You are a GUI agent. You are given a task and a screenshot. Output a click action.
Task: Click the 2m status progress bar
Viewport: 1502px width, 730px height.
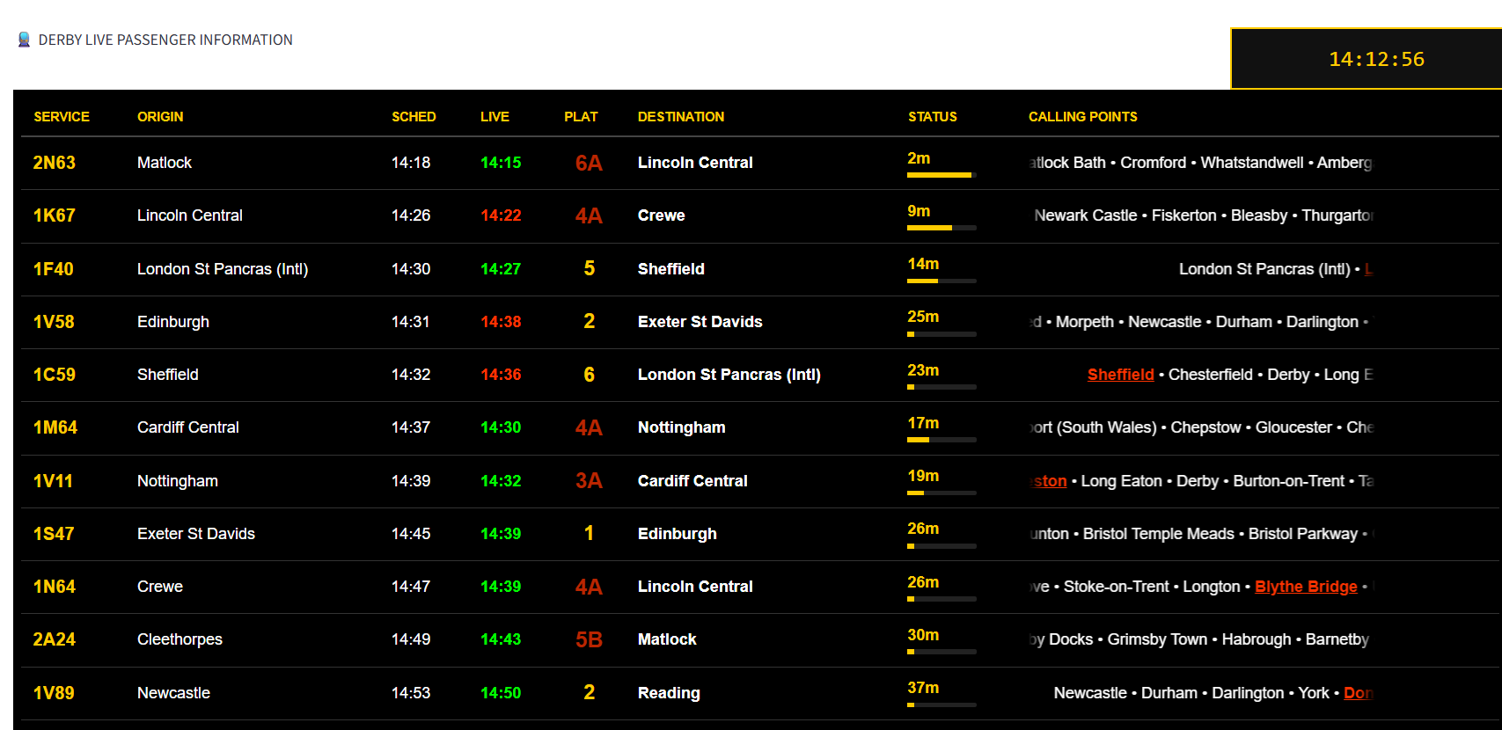click(941, 175)
